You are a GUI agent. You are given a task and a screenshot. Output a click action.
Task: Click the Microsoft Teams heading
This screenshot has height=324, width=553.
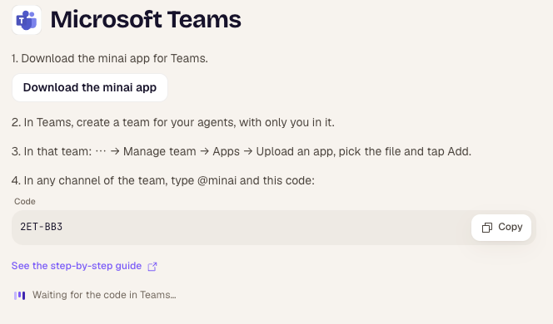146,20
